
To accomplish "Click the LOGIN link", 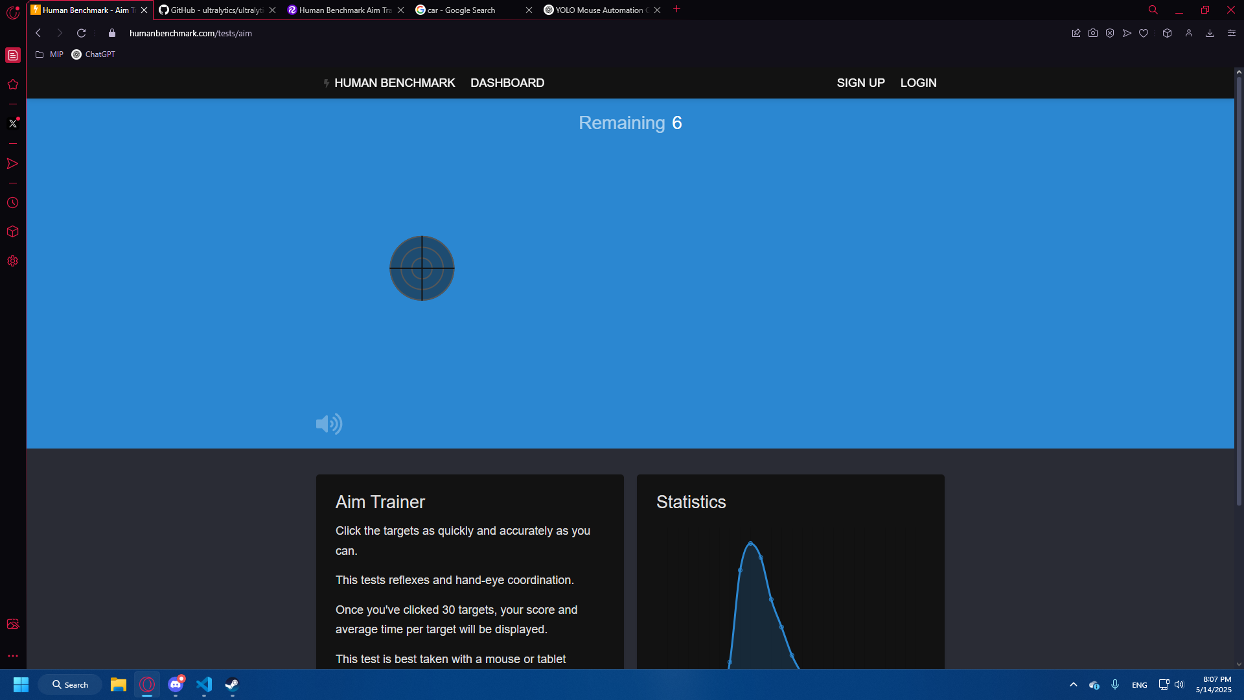I will click(x=917, y=83).
